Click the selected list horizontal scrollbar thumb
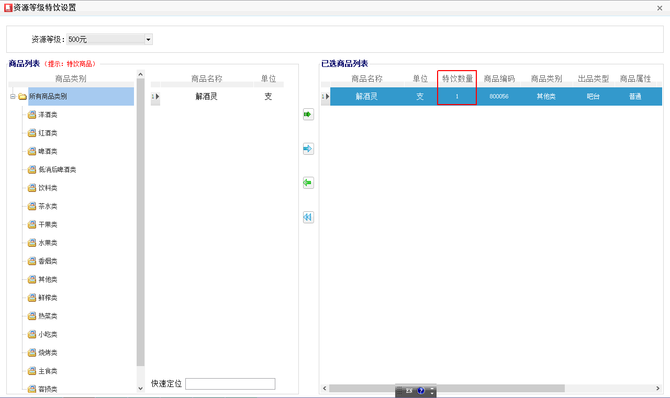Screen dimensions: 670x398 pyautogui.click(x=446, y=388)
